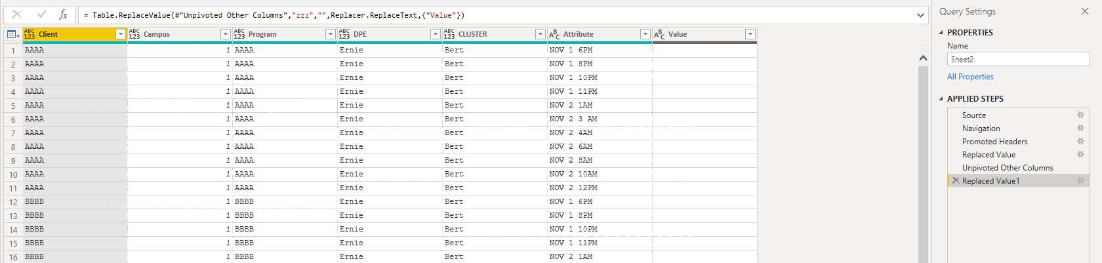Open filter dropdown for CLUSTER column

tap(541, 34)
